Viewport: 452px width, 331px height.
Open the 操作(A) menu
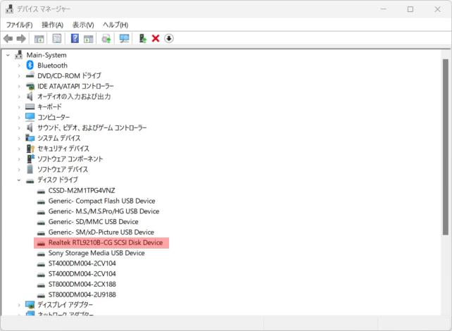pos(53,25)
